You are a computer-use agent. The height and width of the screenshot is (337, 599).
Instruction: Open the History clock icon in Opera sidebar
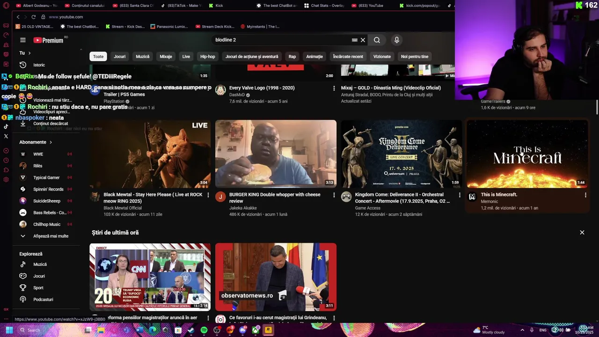6,161
